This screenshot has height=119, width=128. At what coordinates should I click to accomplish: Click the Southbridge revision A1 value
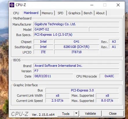coord(114,47)
